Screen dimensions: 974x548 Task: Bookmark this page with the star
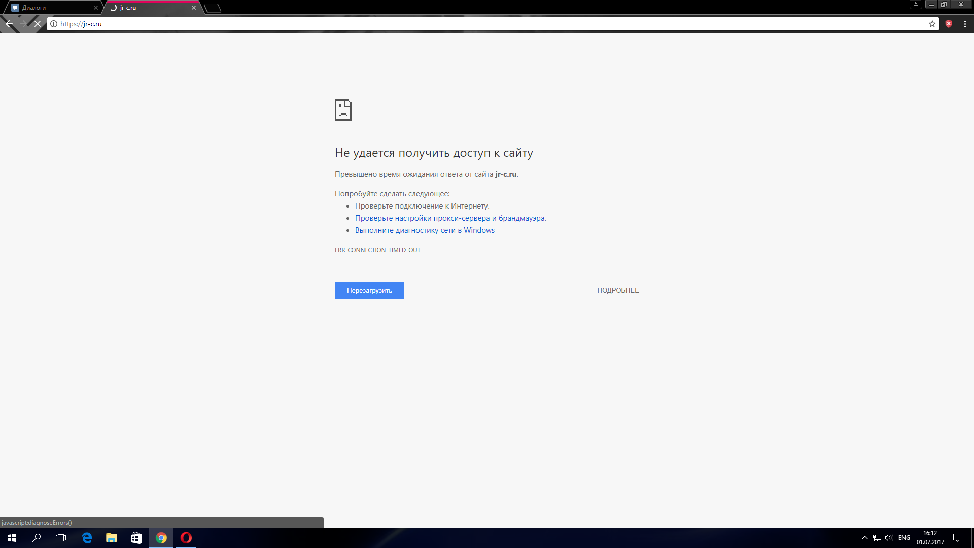[x=932, y=24]
